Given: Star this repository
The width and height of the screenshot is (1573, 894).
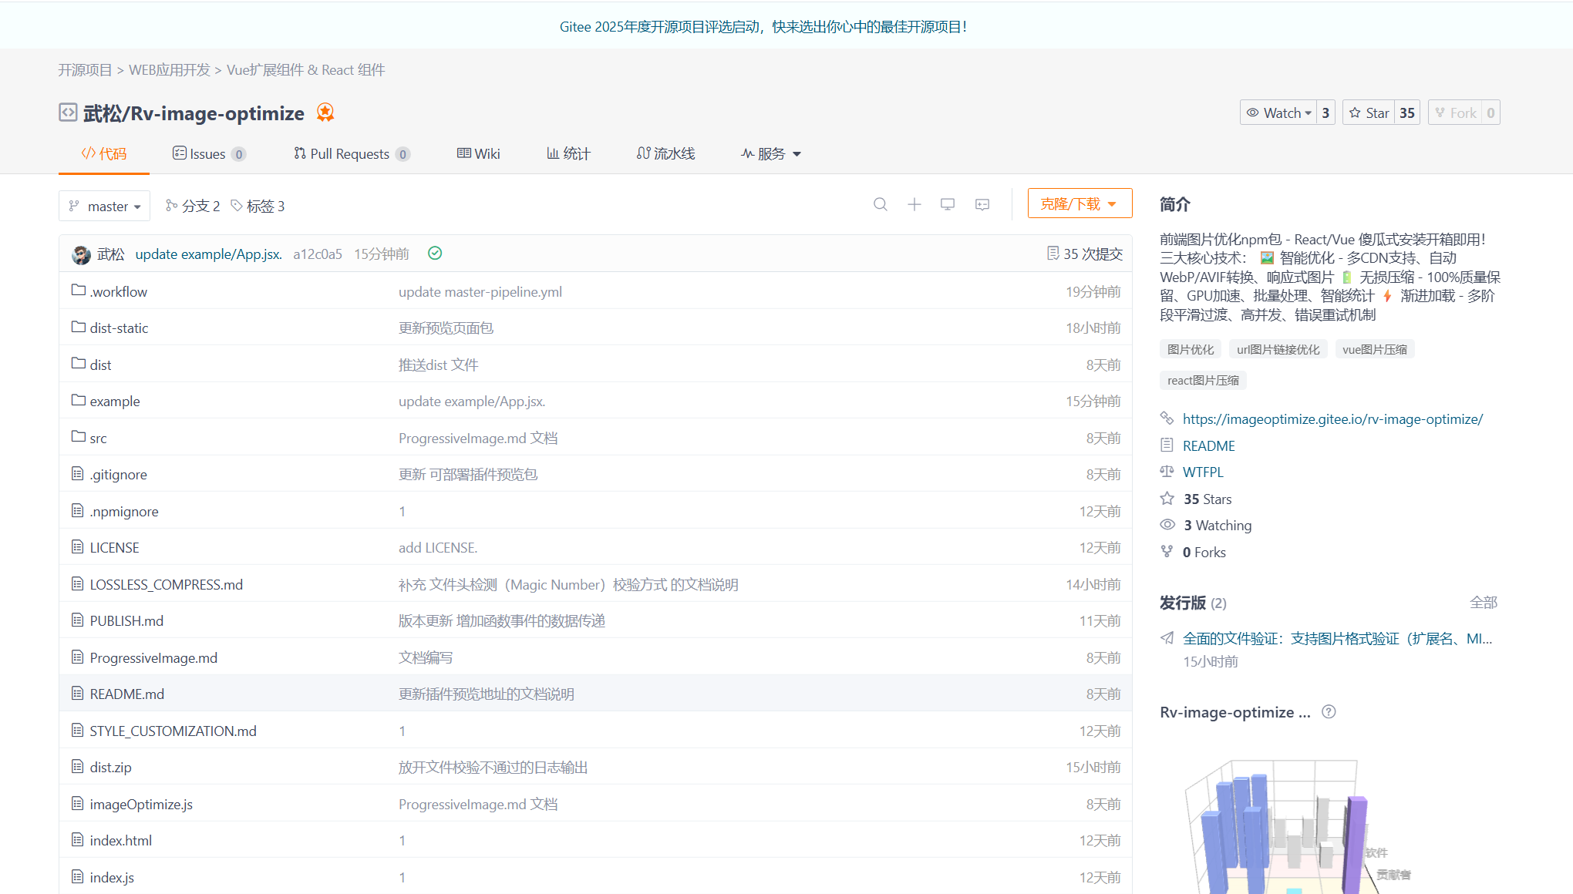Looking at the screenshot, I should (1369, 113).
